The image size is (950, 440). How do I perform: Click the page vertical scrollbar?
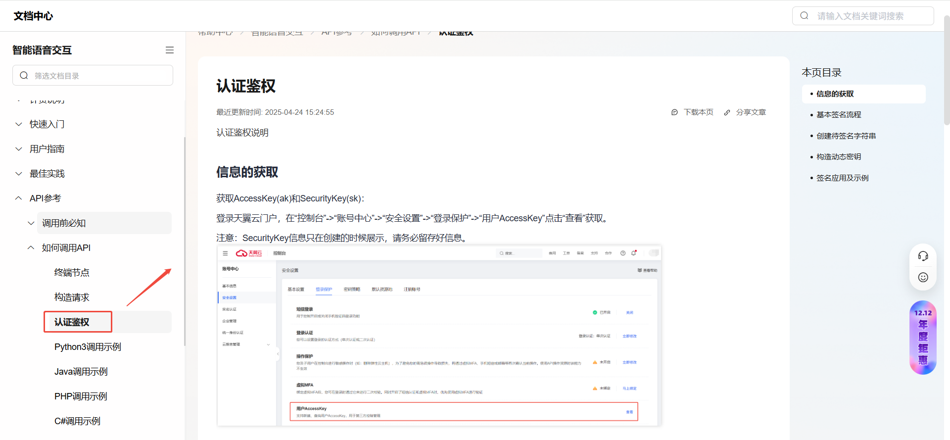pos(947,69)
